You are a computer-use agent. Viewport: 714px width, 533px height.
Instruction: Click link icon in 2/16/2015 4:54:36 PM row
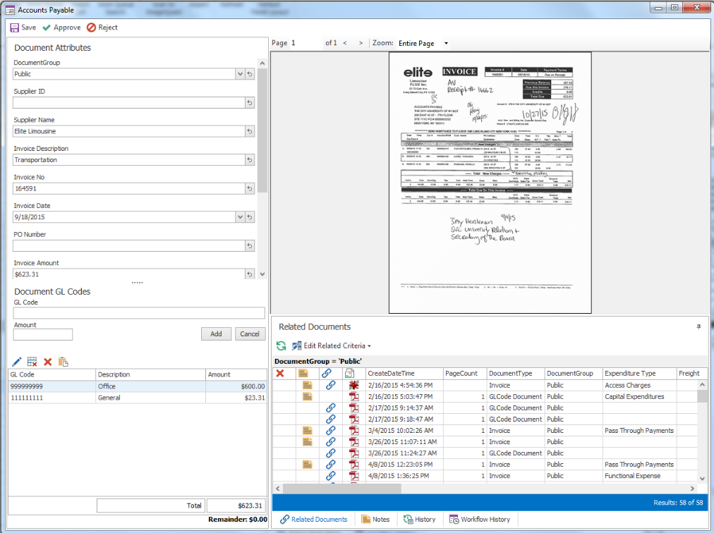[331, 385]
